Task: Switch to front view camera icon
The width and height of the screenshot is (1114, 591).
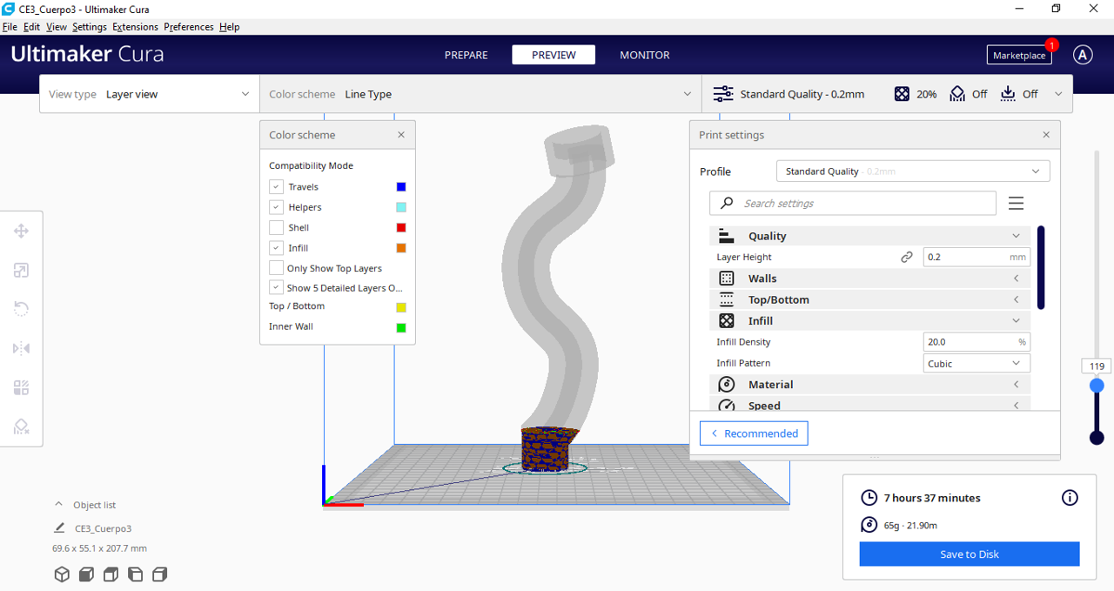Action: [86, 574]
